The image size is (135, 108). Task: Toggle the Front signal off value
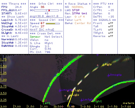[x=110, y=23]
